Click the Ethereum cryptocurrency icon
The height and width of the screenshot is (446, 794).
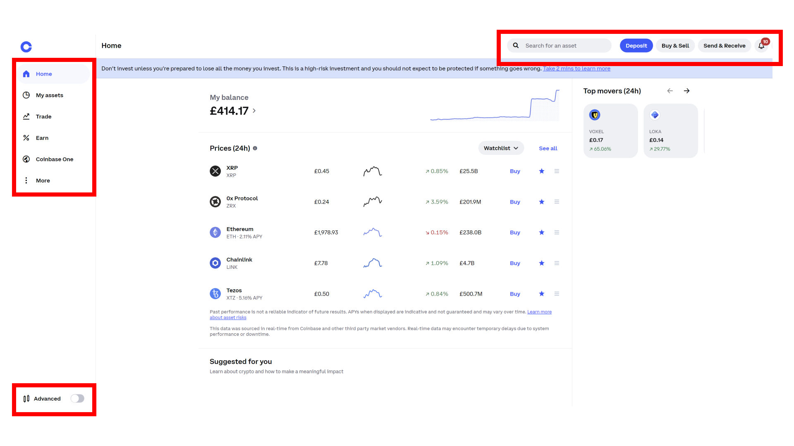tap(216, 232)
